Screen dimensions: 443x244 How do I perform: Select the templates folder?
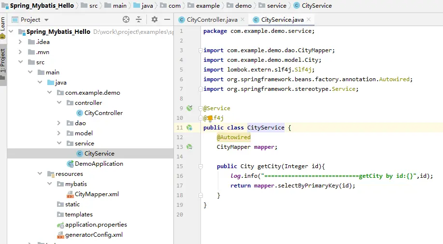75,215
